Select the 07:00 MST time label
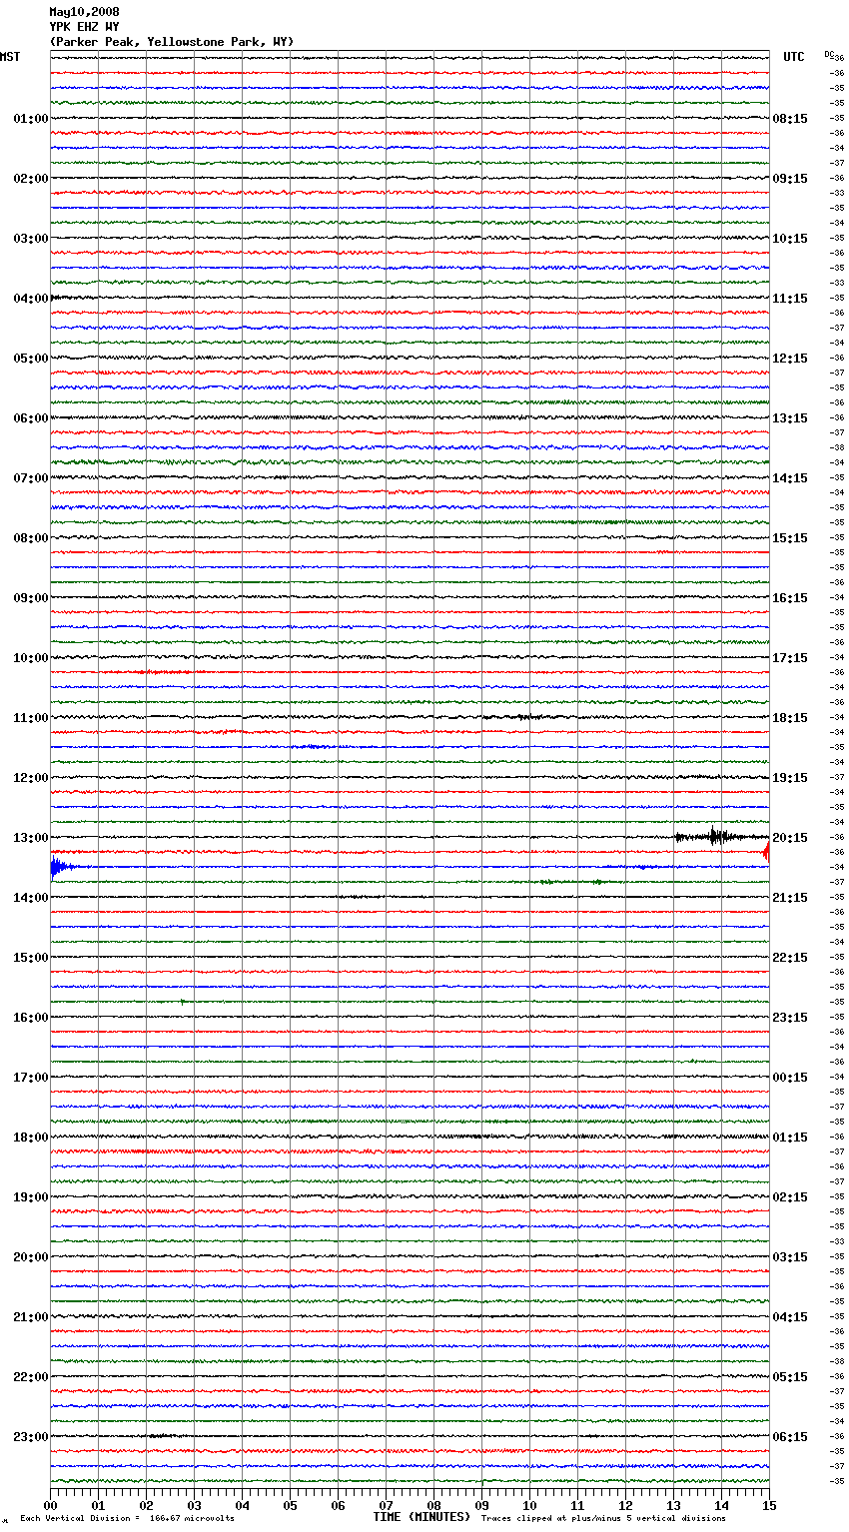The image size is (849, 1532). point(30,478)
